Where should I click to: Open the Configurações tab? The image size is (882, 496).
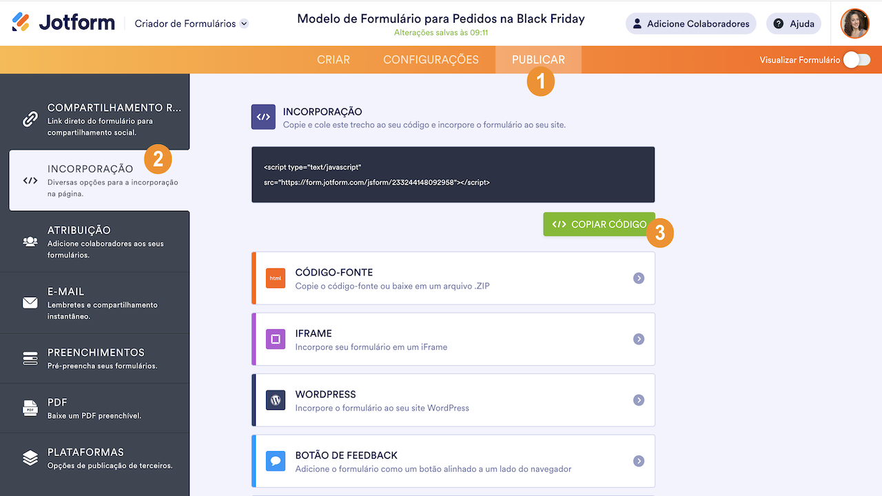[x=431, y=60]
